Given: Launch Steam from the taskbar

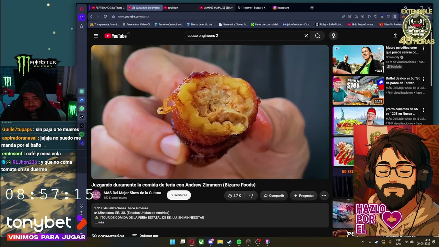Looking at the screenshot, I should pos(229,242).
